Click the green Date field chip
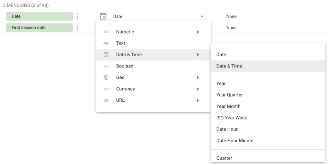 (39, 16)
